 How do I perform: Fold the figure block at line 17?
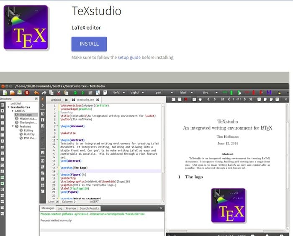(57, 174)
